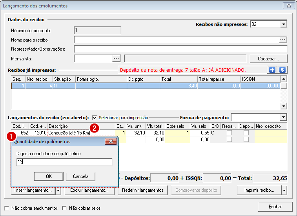Viewport: 297px width, 216px height.
Task: Check Depósito box in Condução row
Action: click(246, 133)
